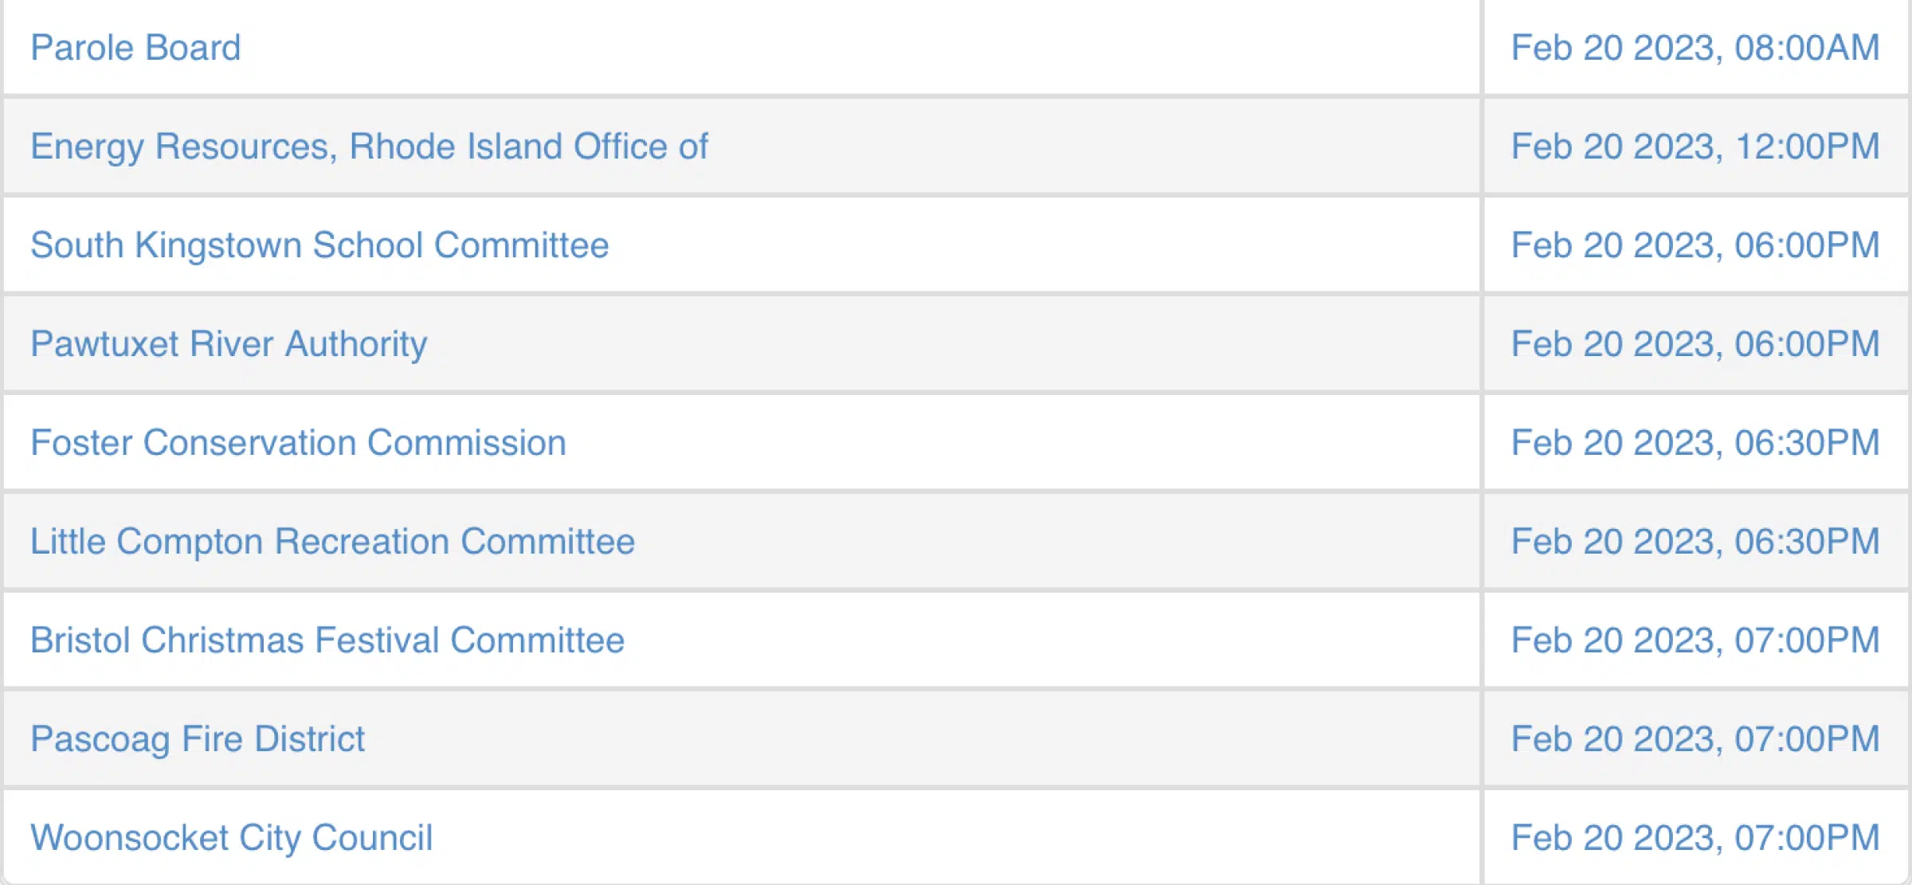The width and height of the screenshot is (1912, 885).
Task: Click Pawtuxet River Authority's 06:00PM date
Action: 1695,344
